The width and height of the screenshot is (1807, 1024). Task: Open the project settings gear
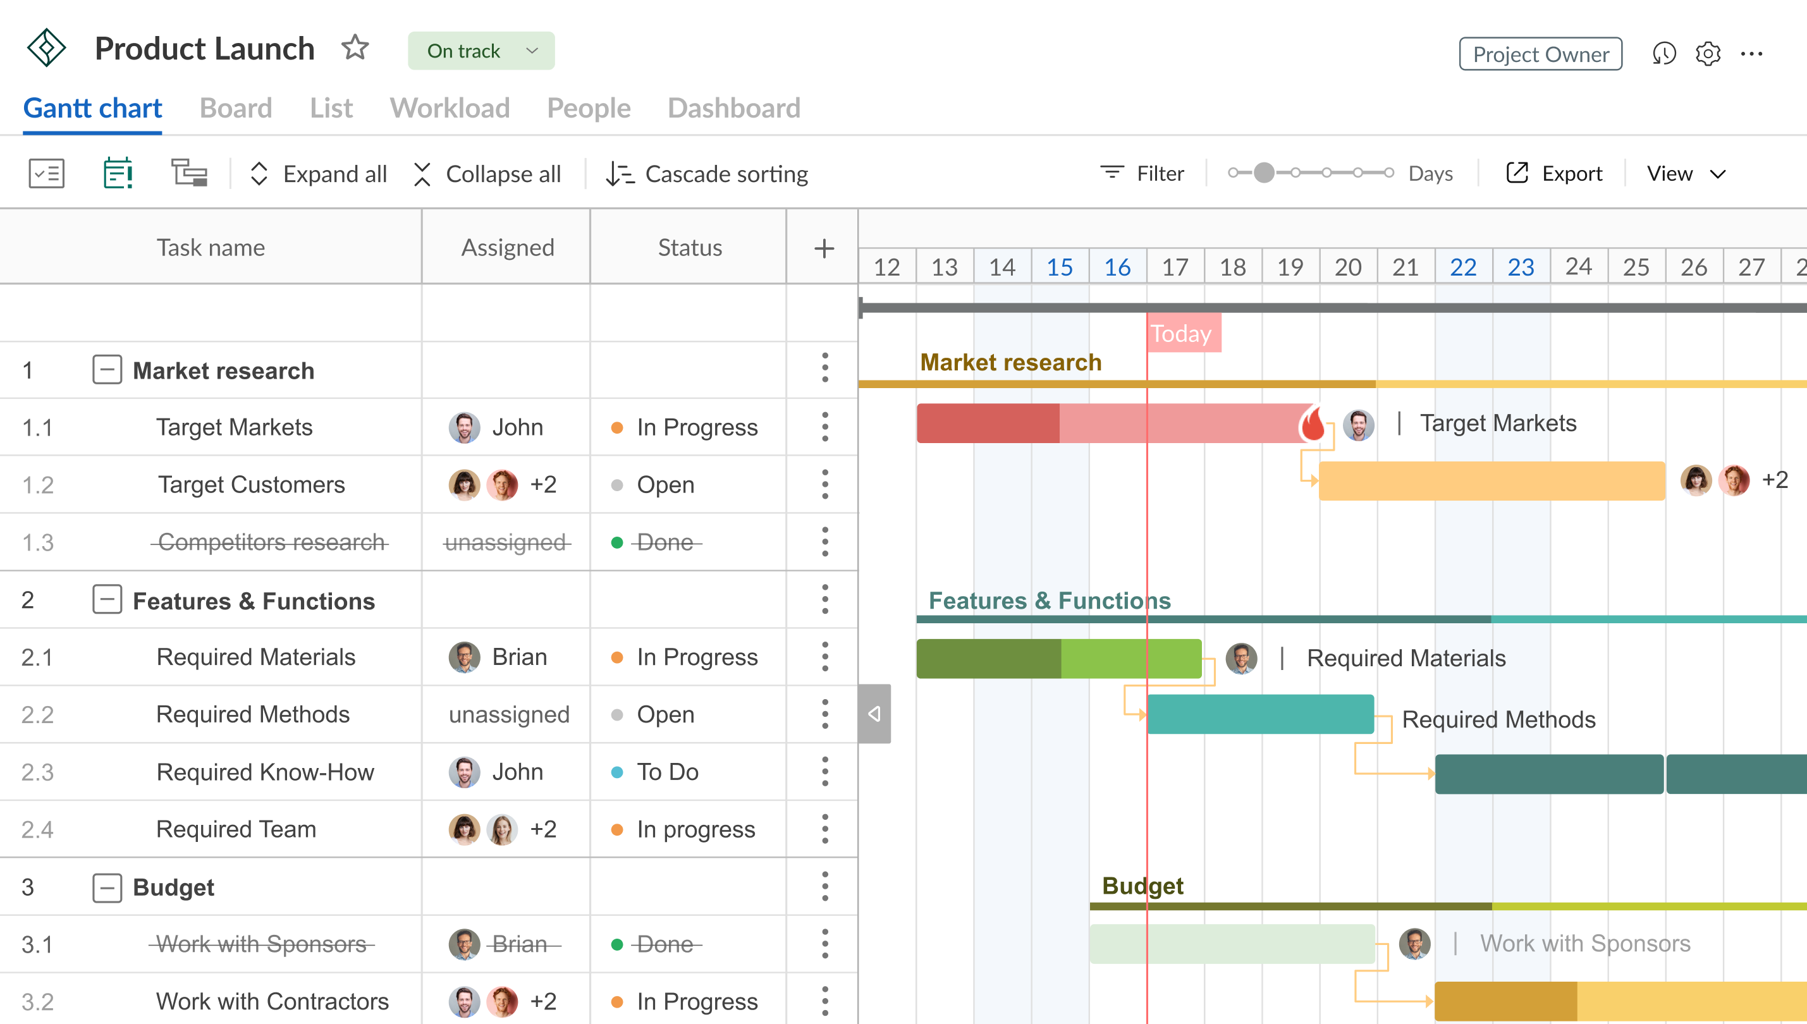coord(1707,54)
